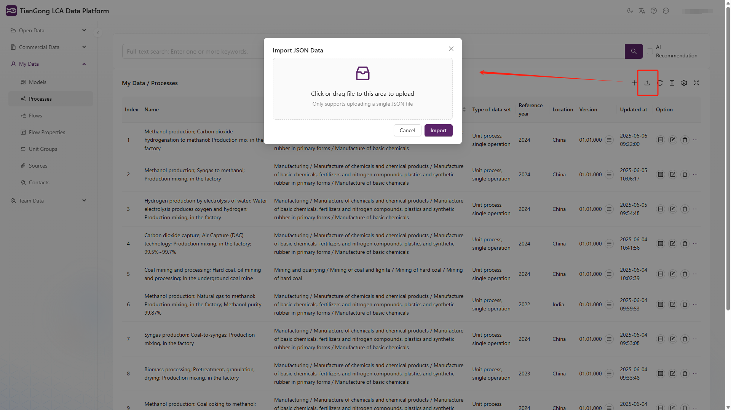This screenshot has height=410, width=731.
Task: Enable the AI Recommendation checkbox
Action: [x=650, y=51]
